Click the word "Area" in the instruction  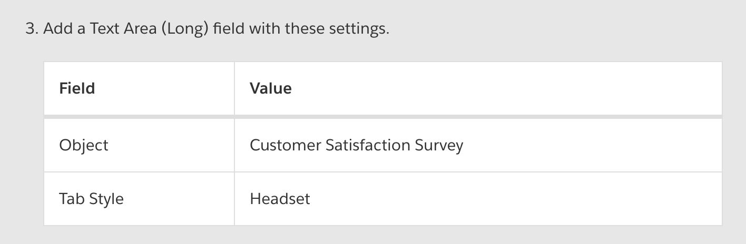coord(141,28)
